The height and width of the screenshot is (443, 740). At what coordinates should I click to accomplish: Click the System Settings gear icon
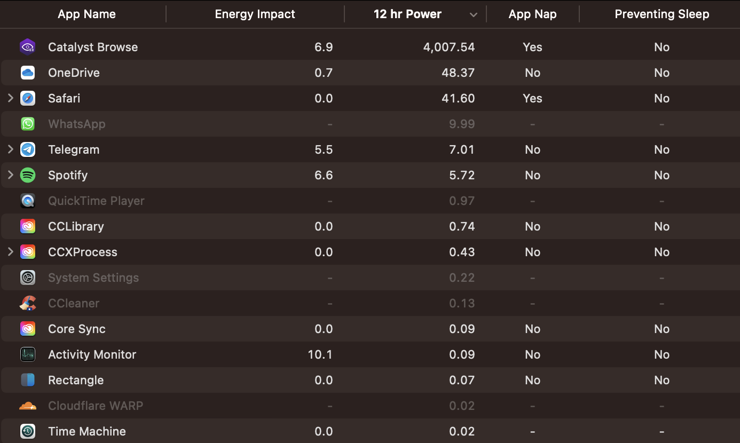[x=28, y=278]
